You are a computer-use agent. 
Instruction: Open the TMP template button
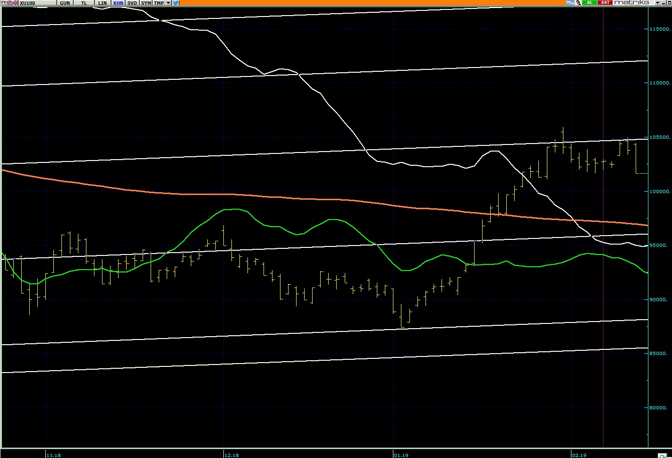[159, 3]
